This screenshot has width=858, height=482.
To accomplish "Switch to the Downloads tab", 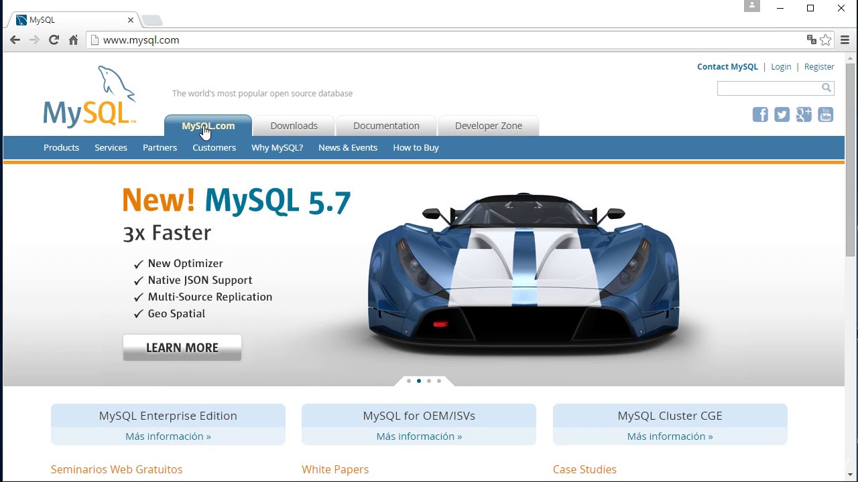I will pyautogui.click(x=294, y=126).
